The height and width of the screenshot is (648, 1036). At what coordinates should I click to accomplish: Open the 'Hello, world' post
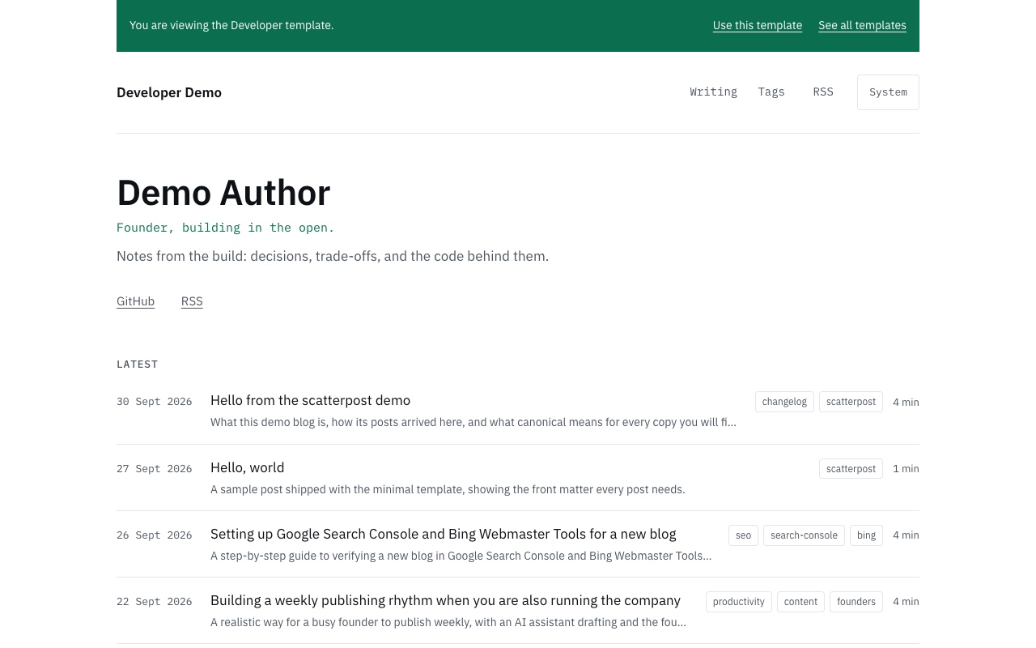[x=247, y=467]
